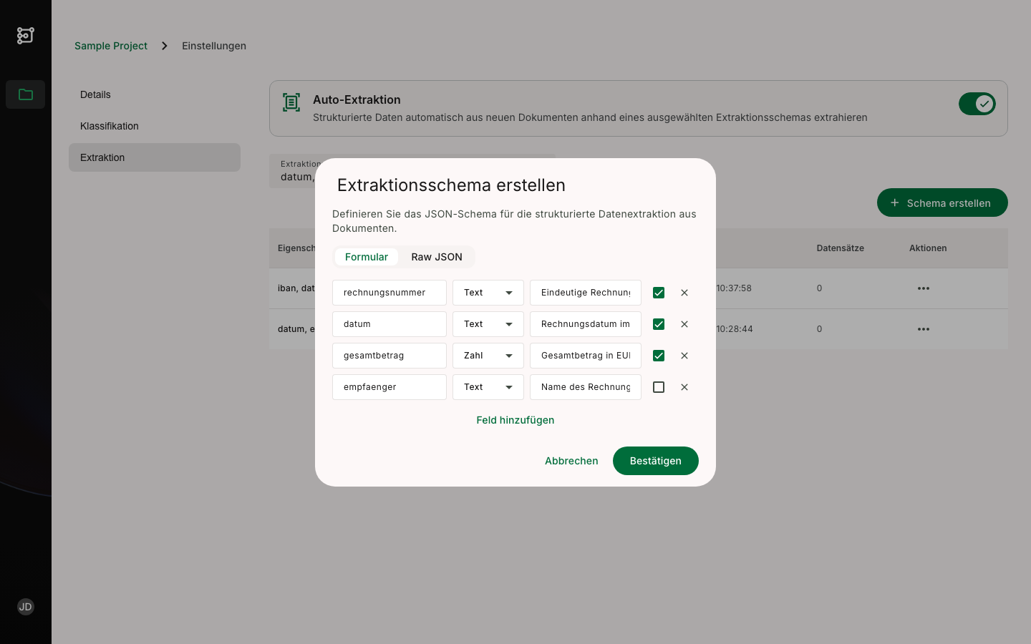Screen dimensions: 1031x644
Task: Open the type dropdown for rechnungsnummer
Action: click(x=488, y=293)
